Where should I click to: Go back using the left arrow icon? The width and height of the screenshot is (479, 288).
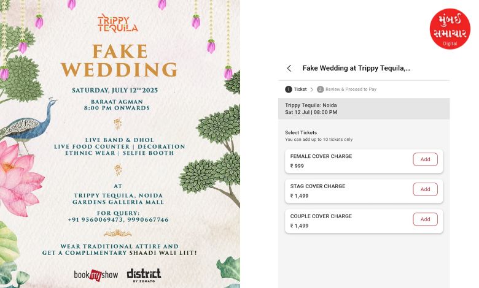289,68
